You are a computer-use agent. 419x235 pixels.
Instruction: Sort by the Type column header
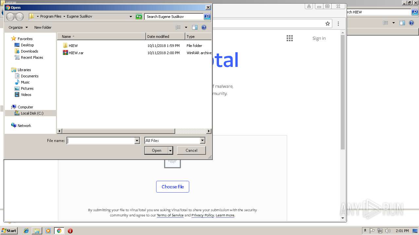pos(198,37)
